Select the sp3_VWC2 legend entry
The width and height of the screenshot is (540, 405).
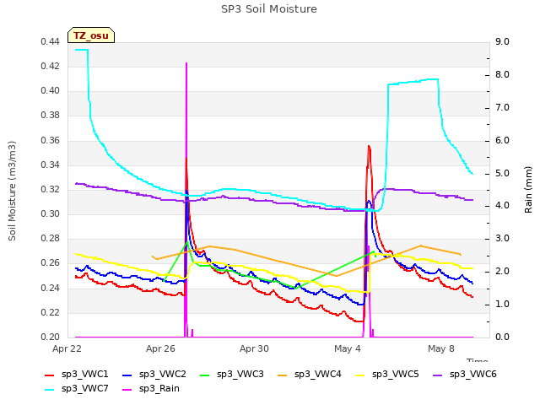coord(154,375)
